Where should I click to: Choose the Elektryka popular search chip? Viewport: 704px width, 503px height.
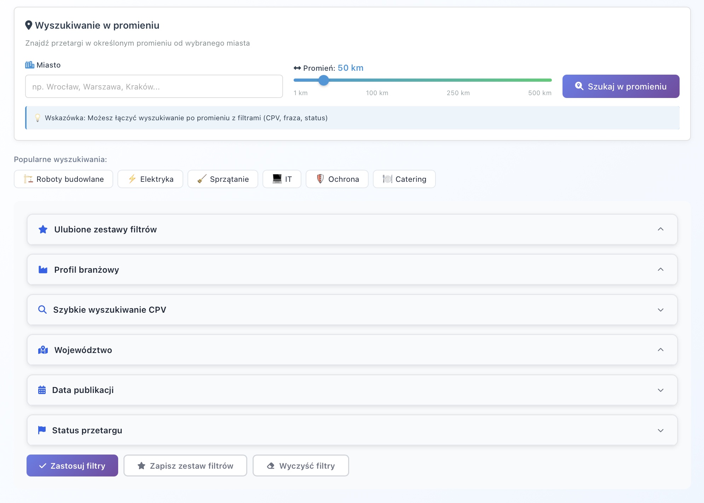point(150,179)
